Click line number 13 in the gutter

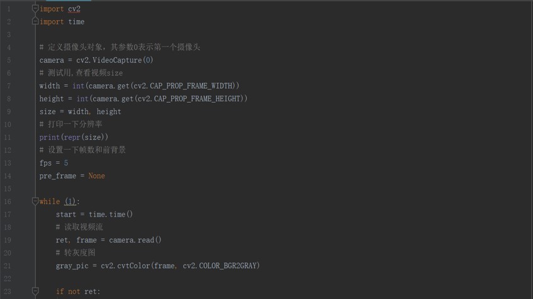click(x=8, y=163)
